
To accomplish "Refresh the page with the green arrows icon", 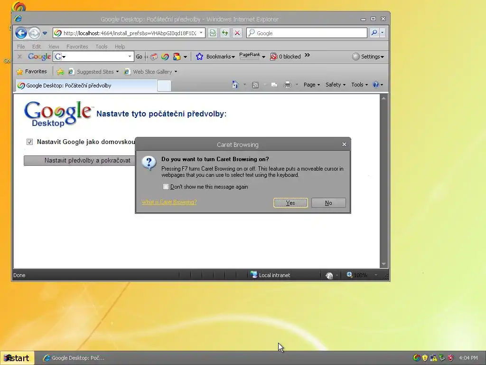I will [x=225, y=33].
